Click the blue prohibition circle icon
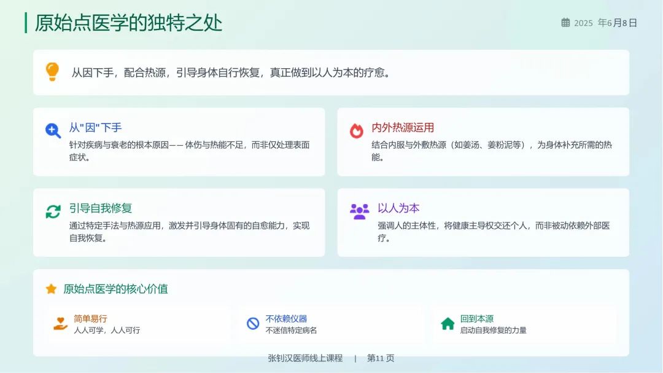The image size is (663, 373). pos(252,324)
